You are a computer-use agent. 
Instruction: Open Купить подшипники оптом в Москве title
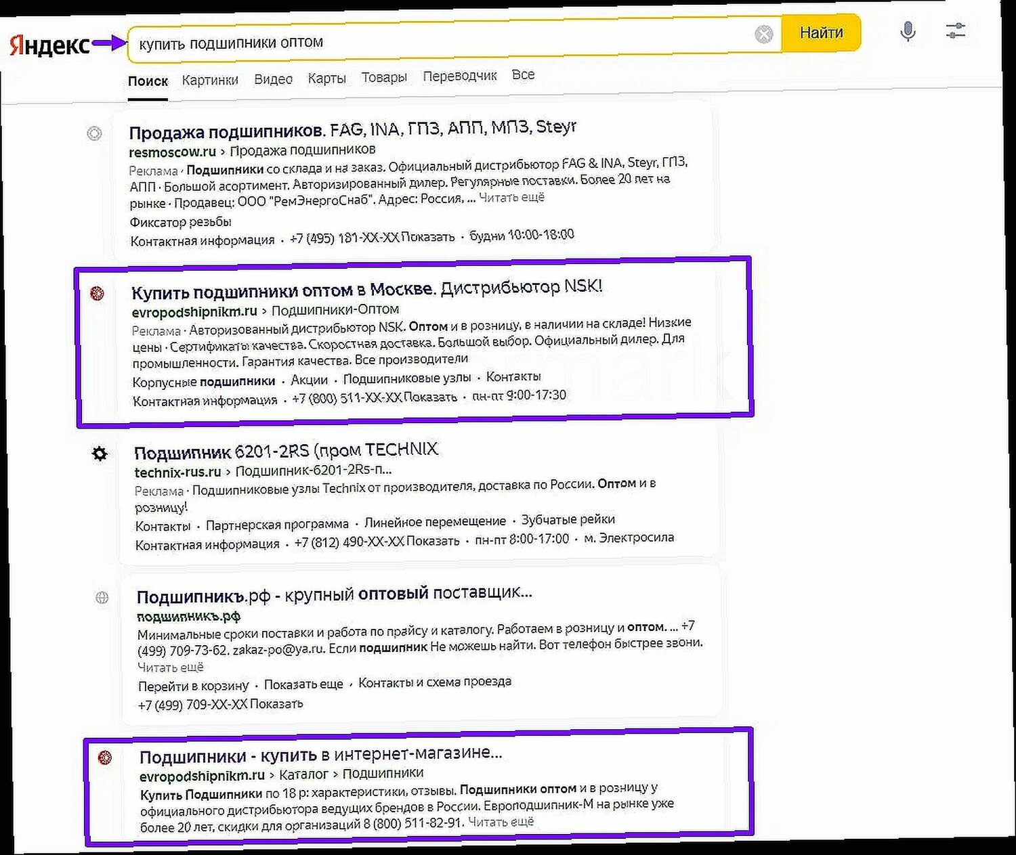(x=366, y=289)
